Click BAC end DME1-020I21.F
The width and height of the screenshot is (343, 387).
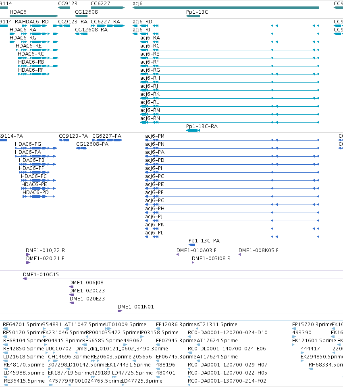tap(45, 259)
